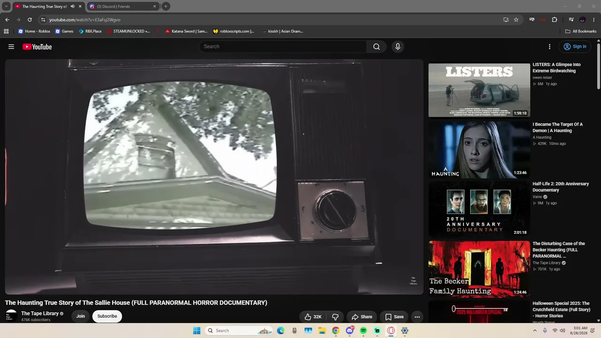
Task: Like the Sallie House video
Action: tap(313, 317)
